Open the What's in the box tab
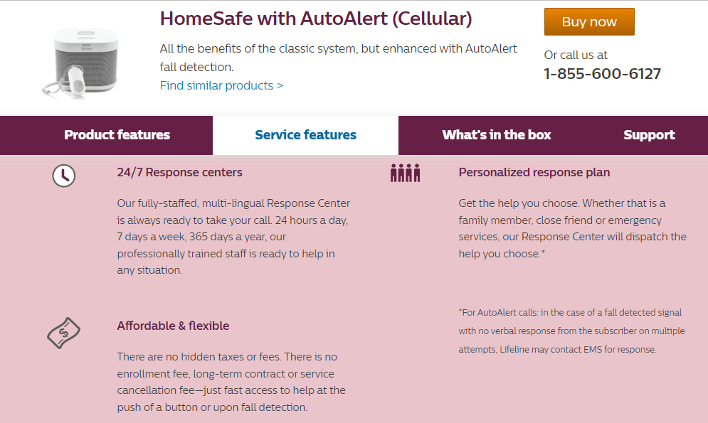This screenshot has height=423, width=708. [x=497, y=135]
